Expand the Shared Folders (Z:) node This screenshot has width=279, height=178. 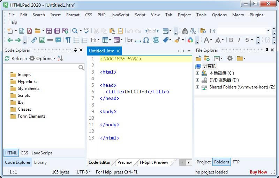click(x=197, y=87)
